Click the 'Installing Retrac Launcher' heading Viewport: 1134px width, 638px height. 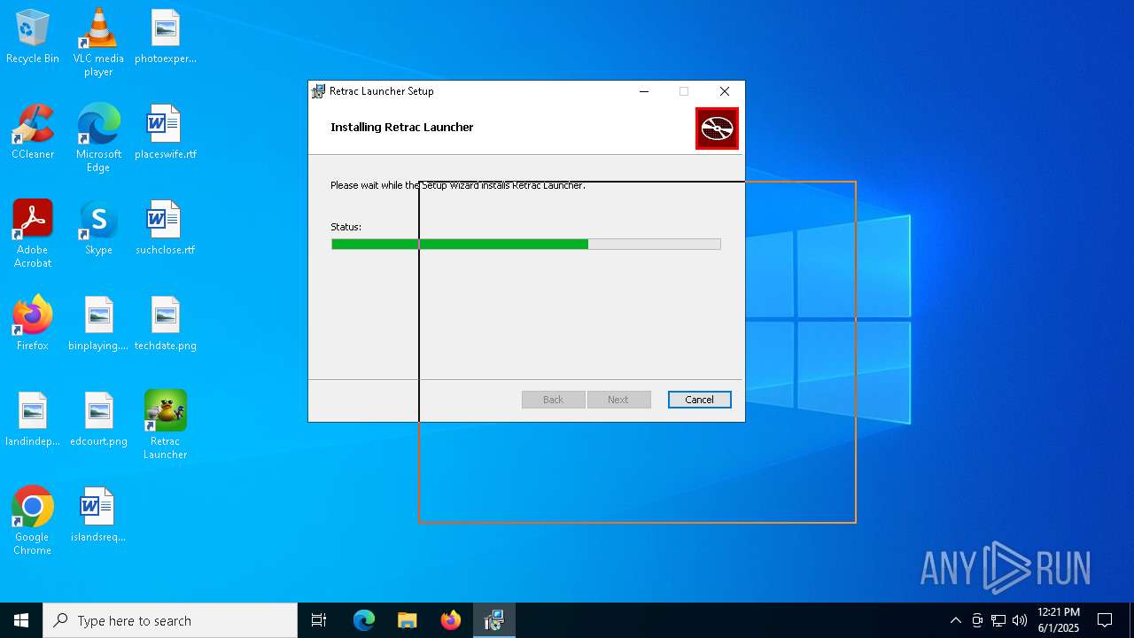click(x=402, y=127)
